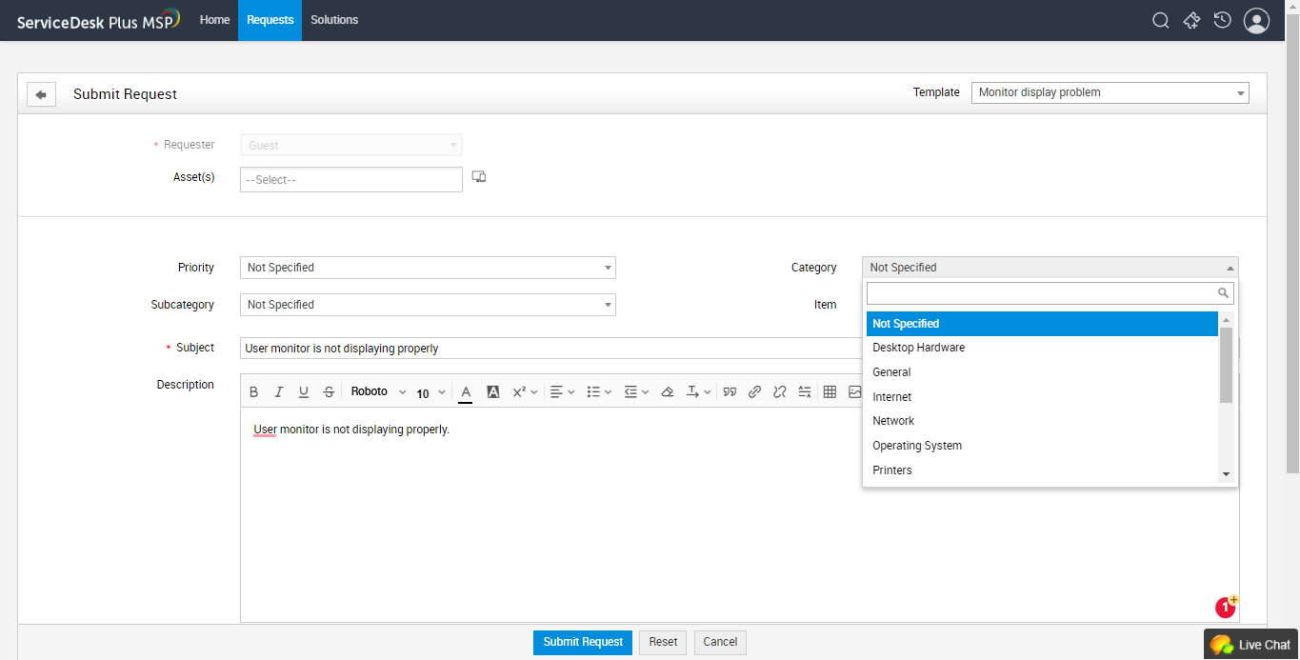
Task: Open the Template dropdown
Action: pyautogui.click(x=1110, y=92)
